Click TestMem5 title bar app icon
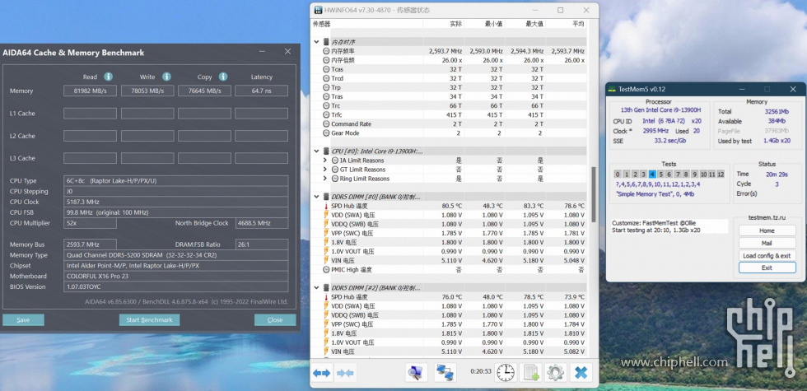The width and height of the screenshot is (807, 391). click(611, 89)
